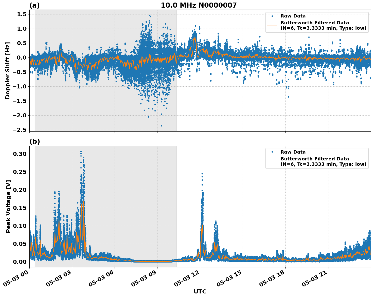Image resolution: width=373 pixels, height=297 pixels.
Task: Select "Raw Data" label in Peak Voltage legend
Action: point(293,152)
